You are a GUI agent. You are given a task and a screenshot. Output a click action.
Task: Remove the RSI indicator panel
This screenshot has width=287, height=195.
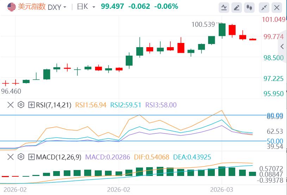(x=11, y=105)
